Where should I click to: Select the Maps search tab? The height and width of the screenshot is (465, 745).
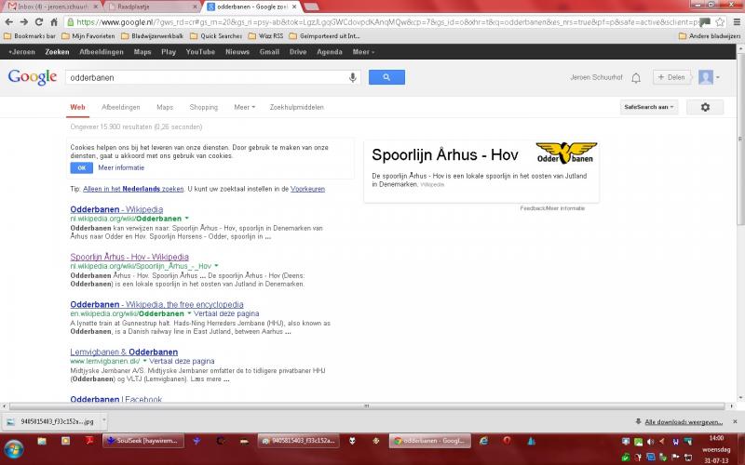point(165,107)
